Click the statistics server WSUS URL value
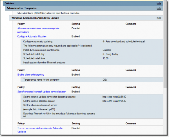This screenshot has width=169, height=137. pos(114,101)
